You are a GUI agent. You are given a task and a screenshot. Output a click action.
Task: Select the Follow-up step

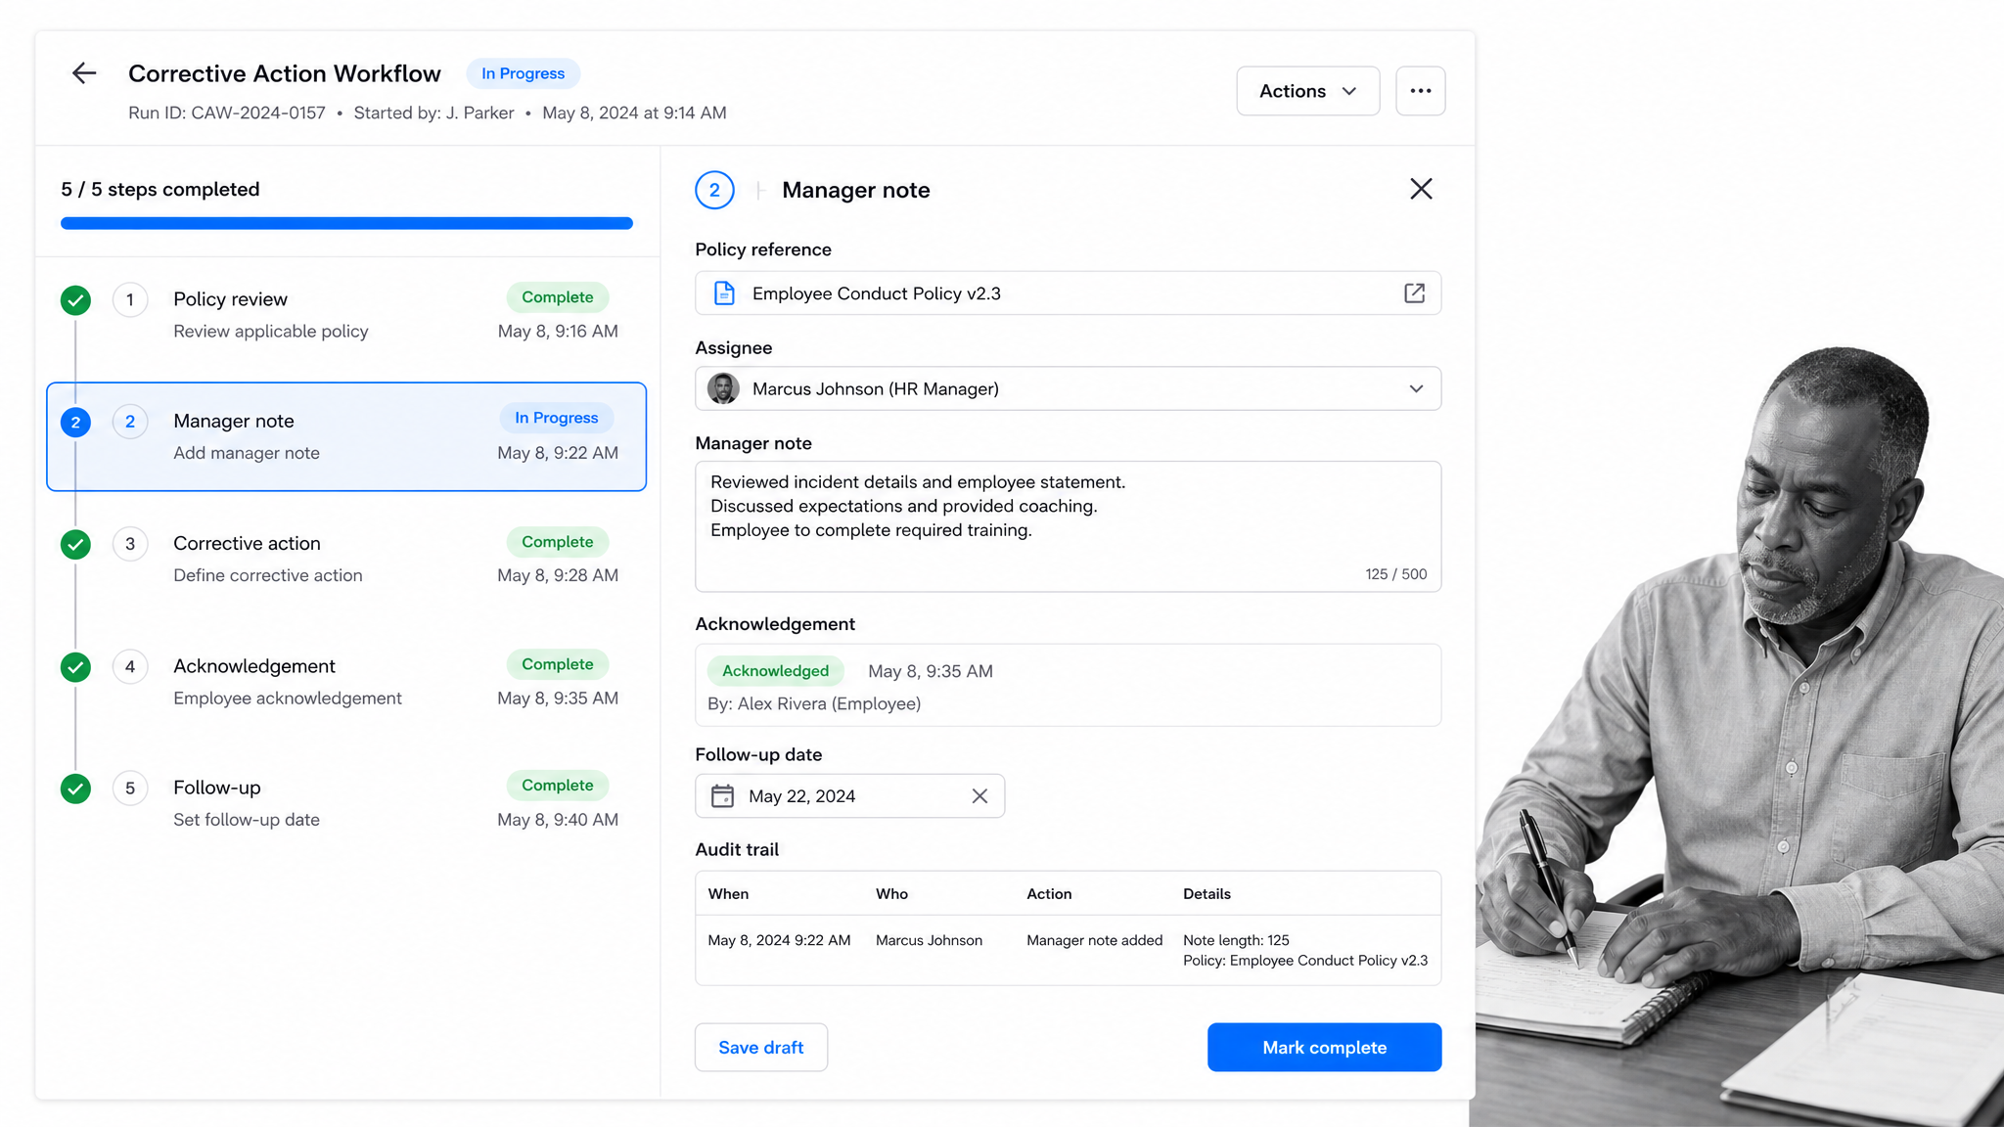[346, 802]
